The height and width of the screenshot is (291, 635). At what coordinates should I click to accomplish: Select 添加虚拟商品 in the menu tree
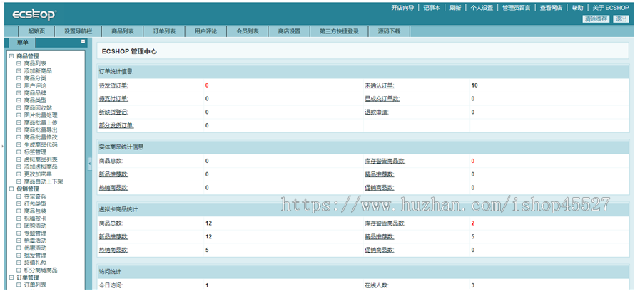coord(41,166)
